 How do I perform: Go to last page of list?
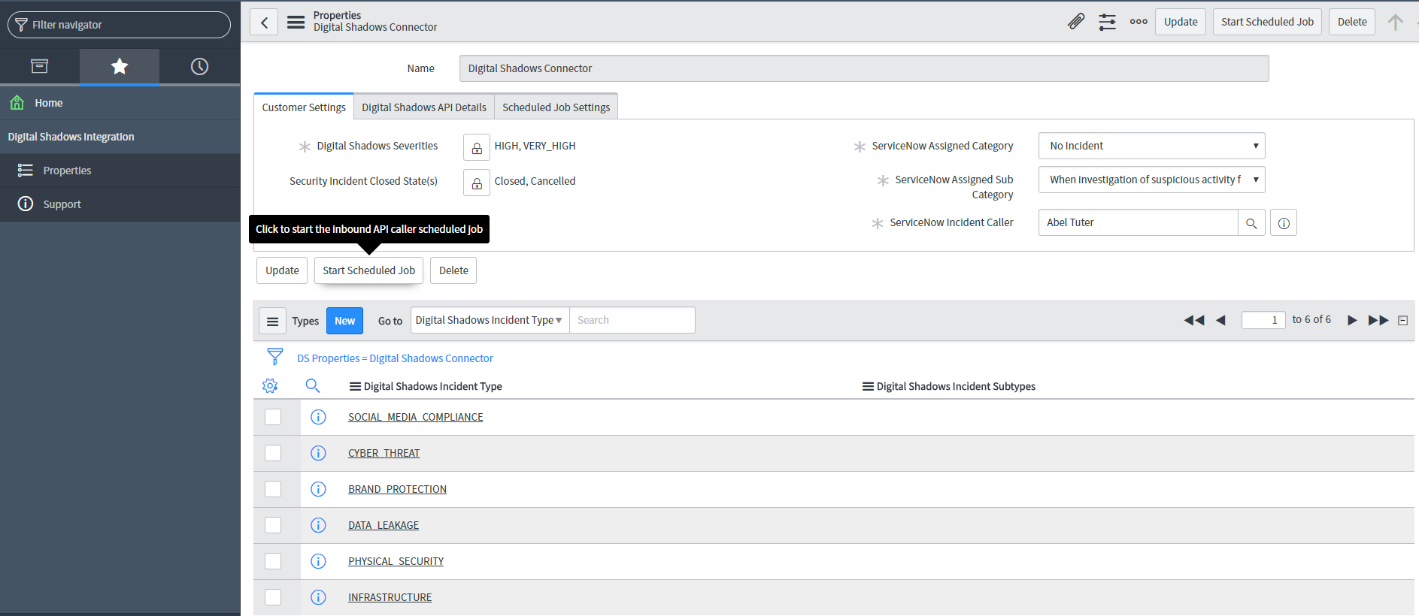[1378, 320]
